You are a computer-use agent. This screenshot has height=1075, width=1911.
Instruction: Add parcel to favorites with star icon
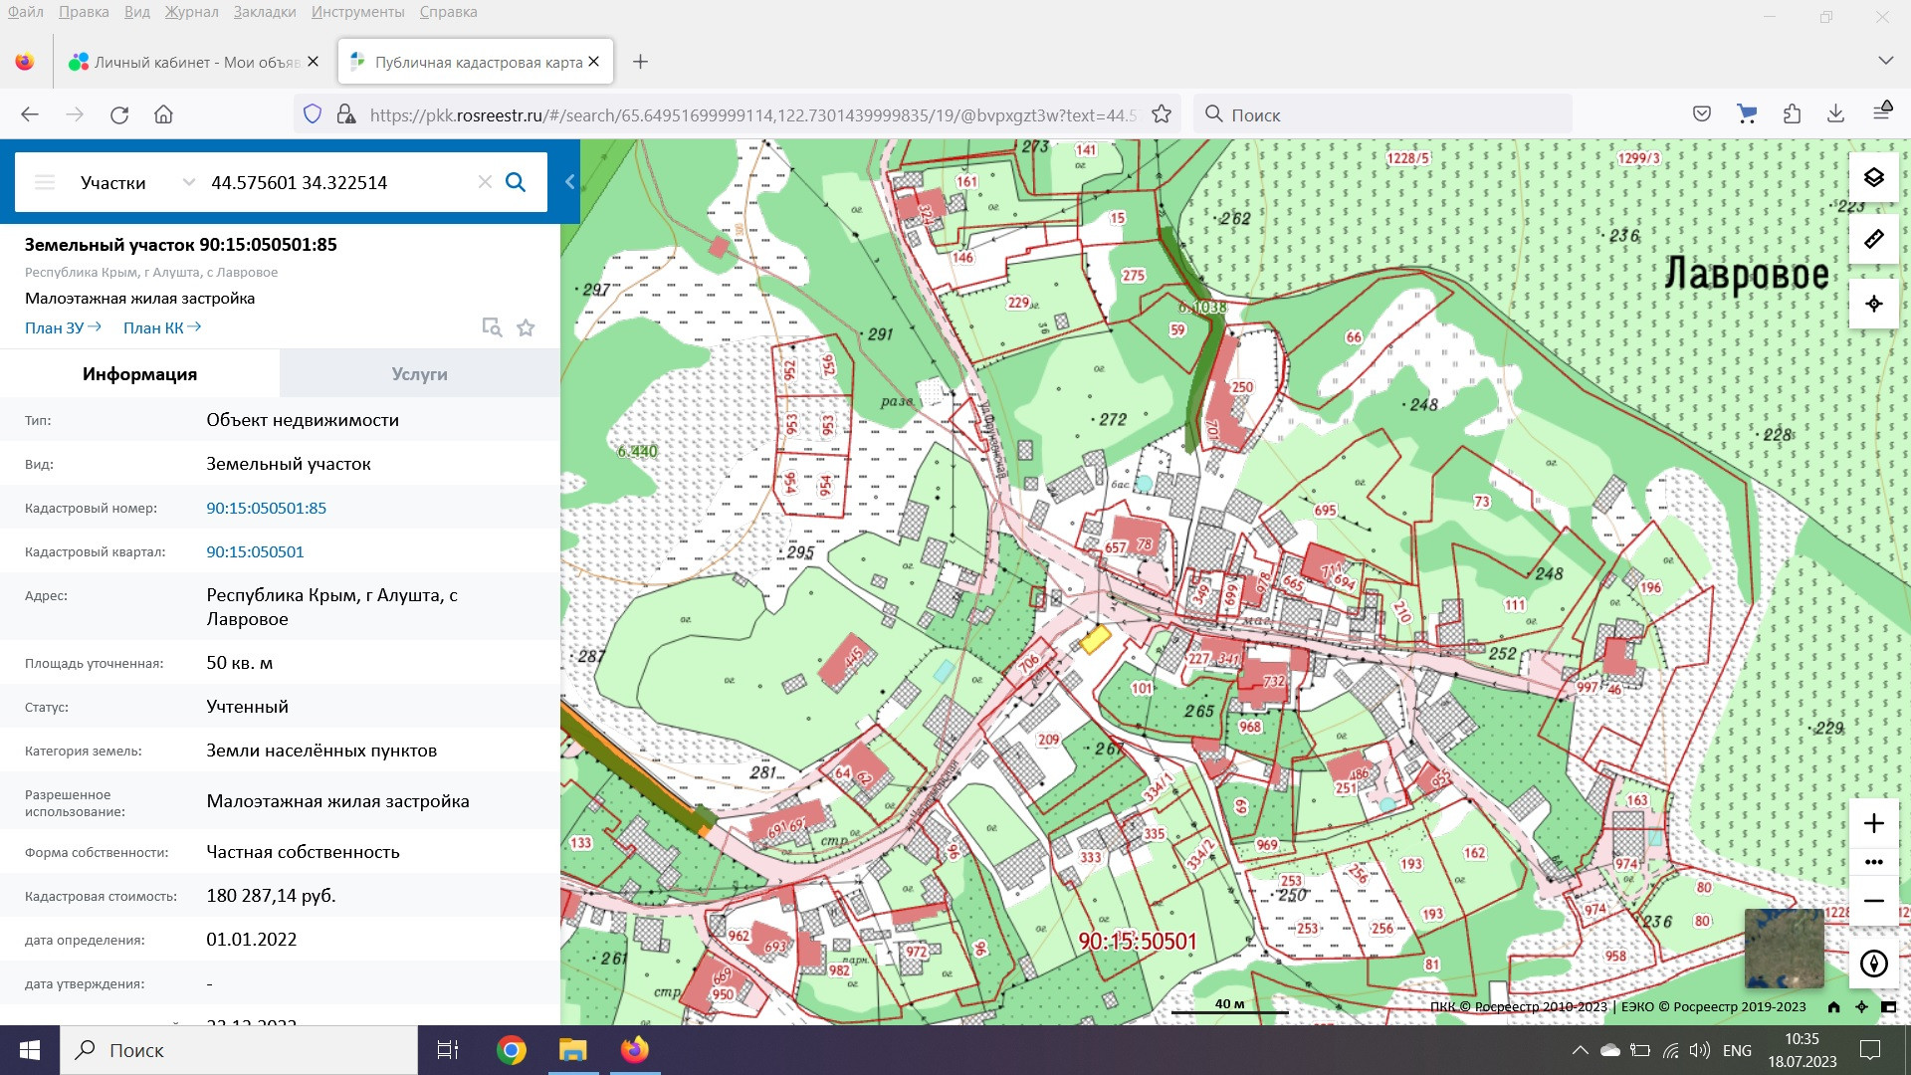pos(526,327)
